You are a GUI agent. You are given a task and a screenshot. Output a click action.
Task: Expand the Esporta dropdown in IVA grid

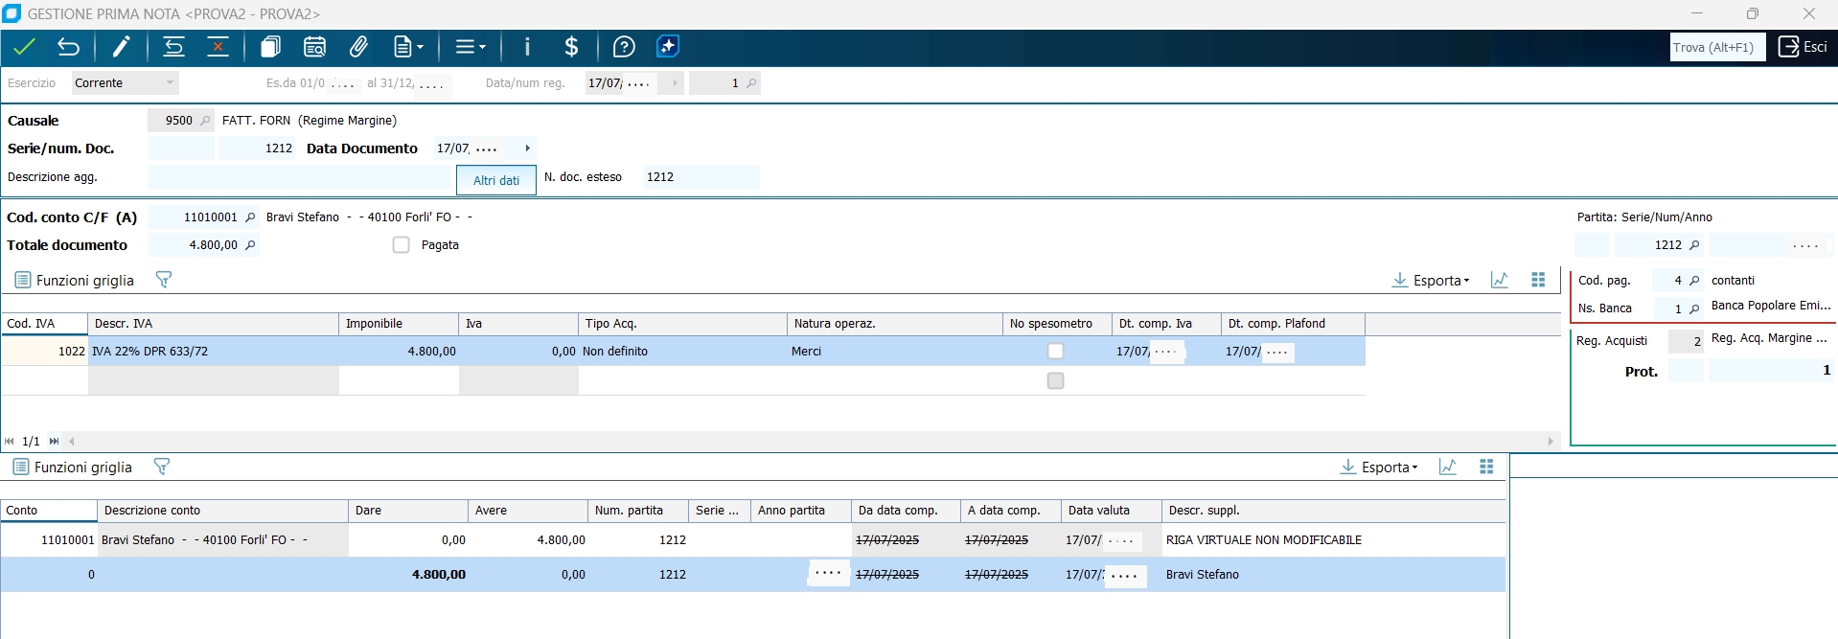point(1432,281)
